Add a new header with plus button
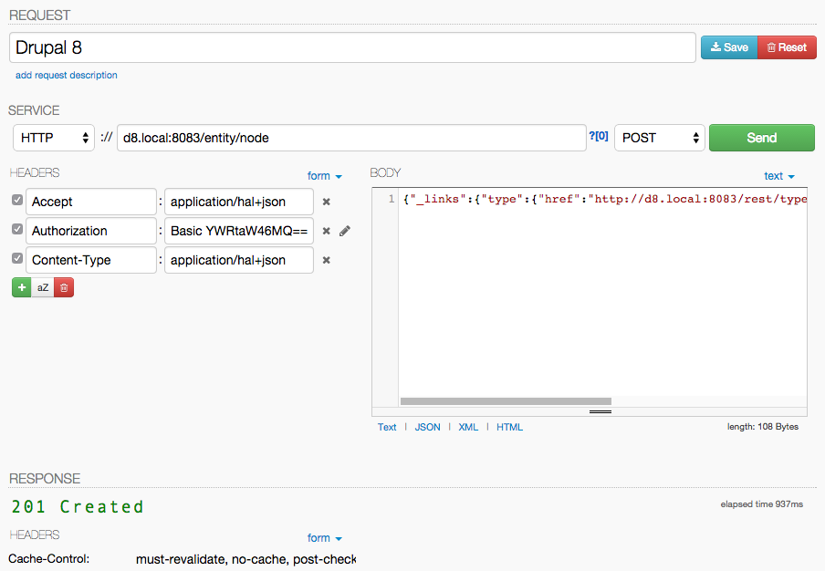This screenshot has height=571, width=825. (22, 287)
